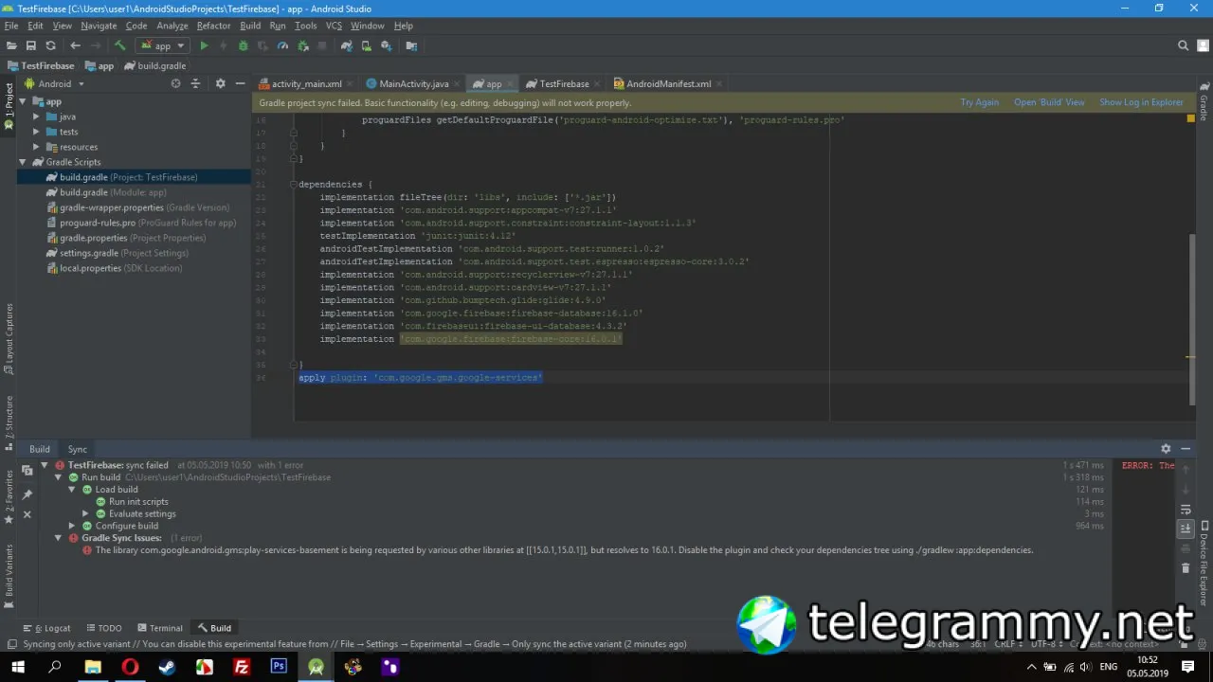Open Build panel settings gear icon
1213x682 pixels.
[x=1166, y=449]
